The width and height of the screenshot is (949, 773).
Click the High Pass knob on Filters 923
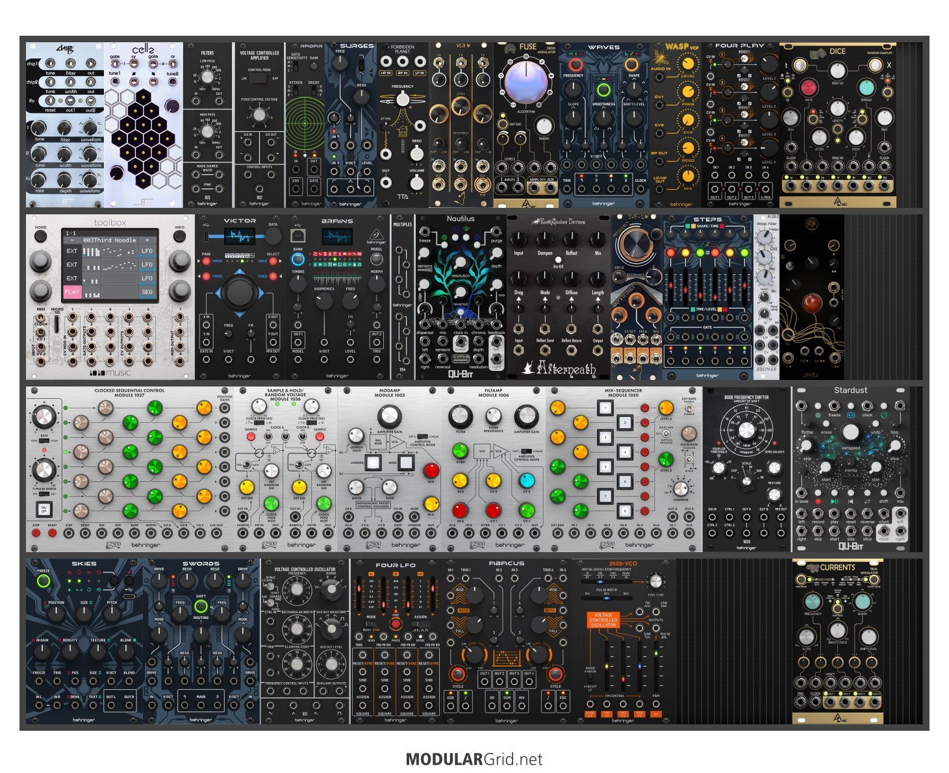click(x=207, y=131)
